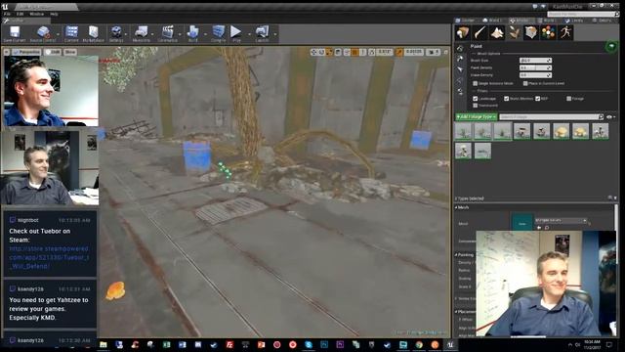Viewport: 625px width, 352px height.
Task: Click the Tuebor Steam store link in chat
Action: point(49,257)
